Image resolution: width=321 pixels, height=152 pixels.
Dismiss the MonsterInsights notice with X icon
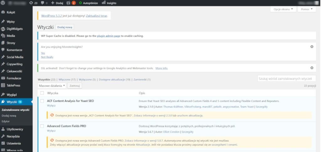(x=312, y=47)
